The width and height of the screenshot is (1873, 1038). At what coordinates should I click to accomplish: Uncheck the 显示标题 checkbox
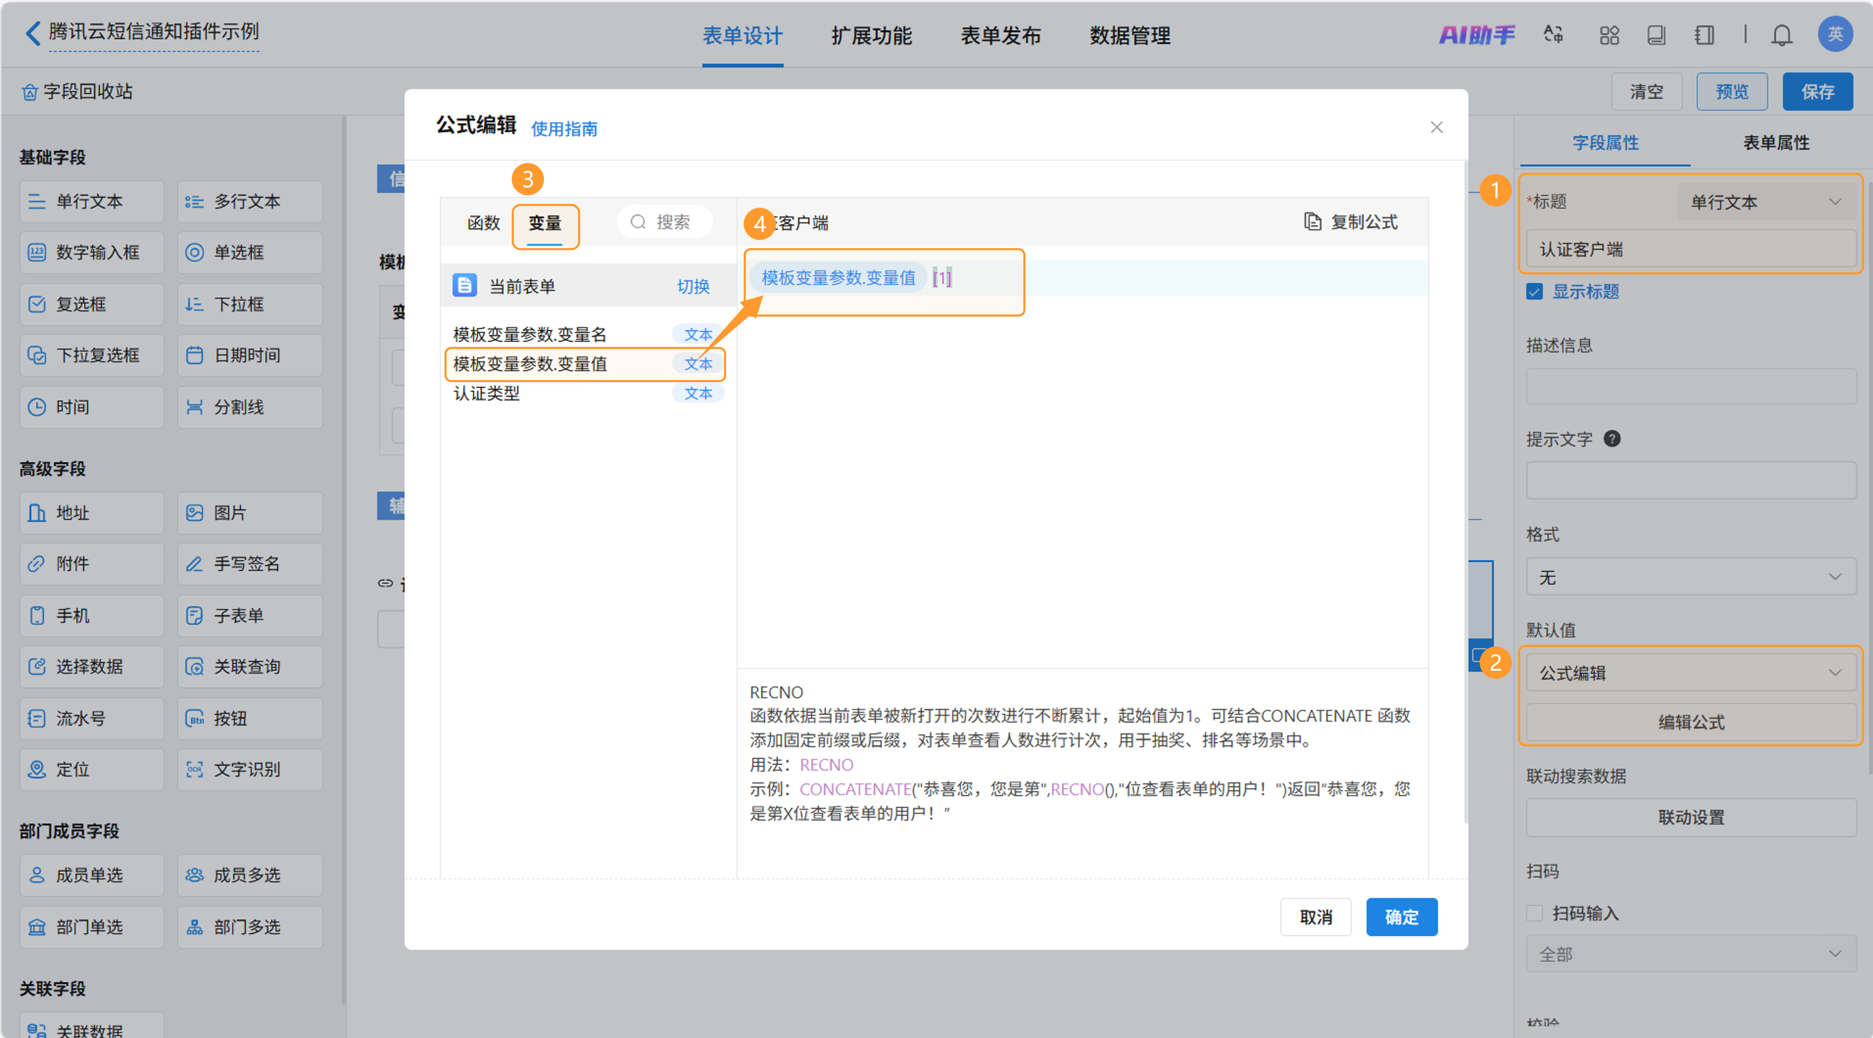click(1534, 292)
